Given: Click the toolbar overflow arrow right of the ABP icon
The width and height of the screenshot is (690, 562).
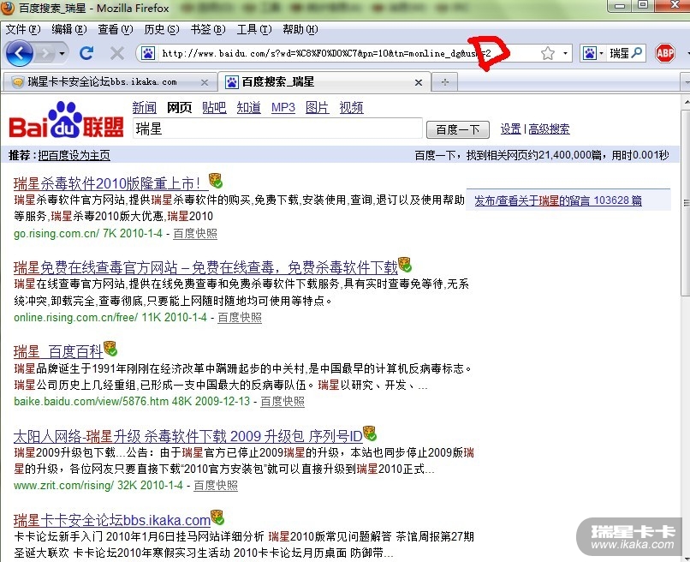Looking at the screenshot, I should click(687, 54).
